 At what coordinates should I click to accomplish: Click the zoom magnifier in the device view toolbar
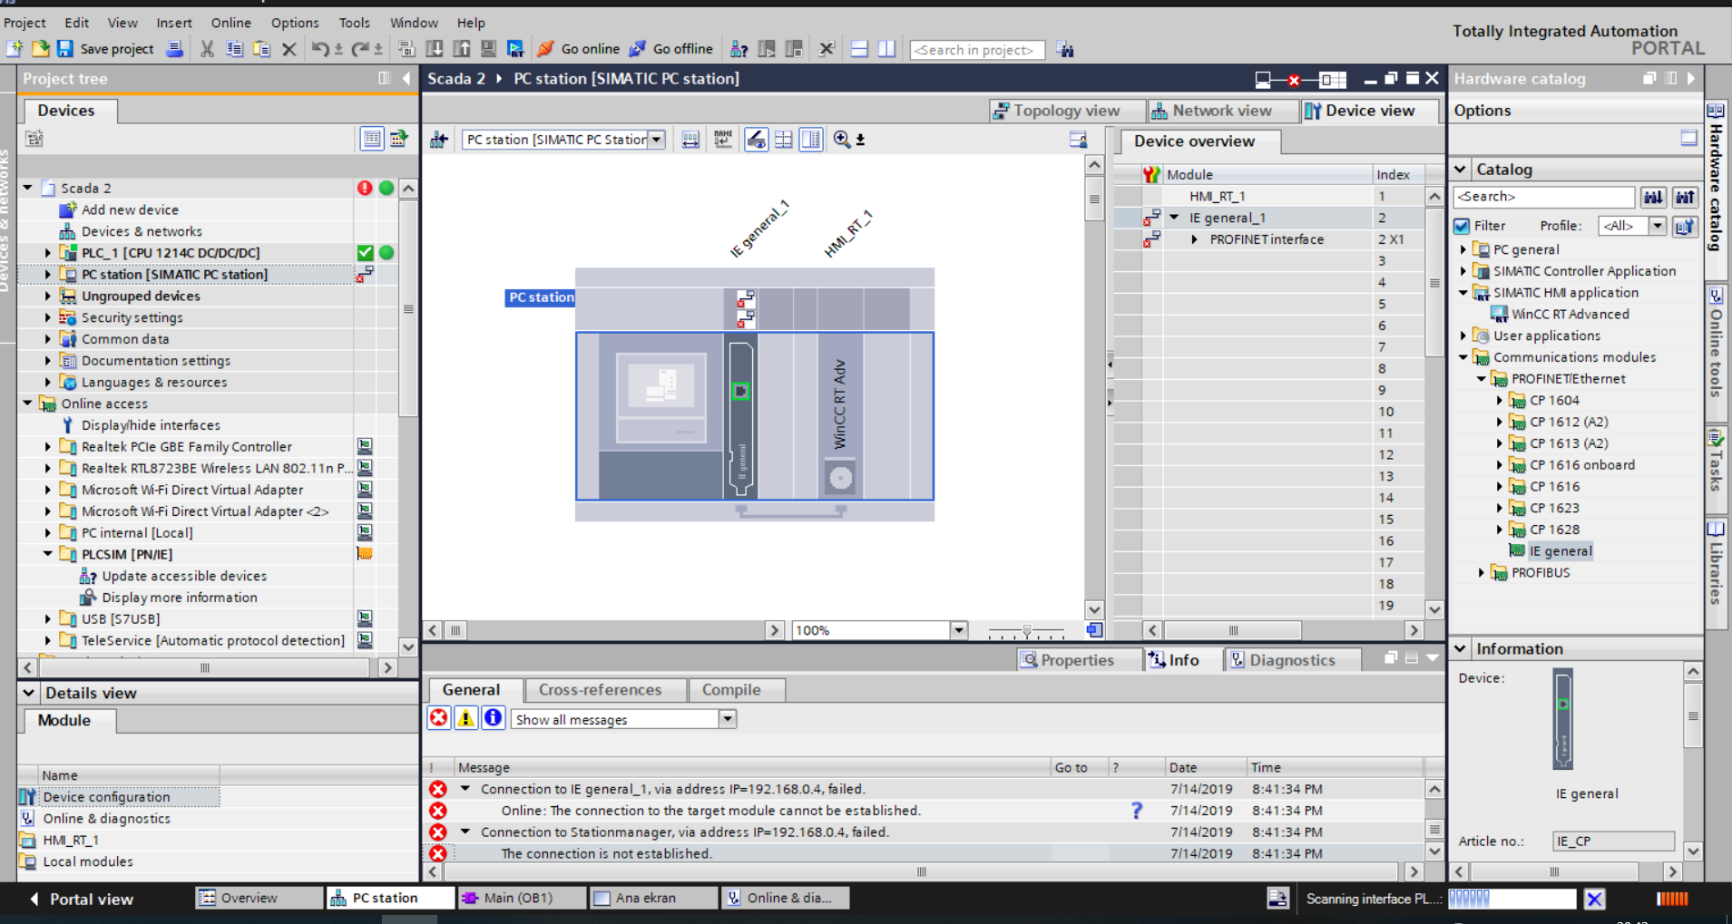(x=842, y=140)
